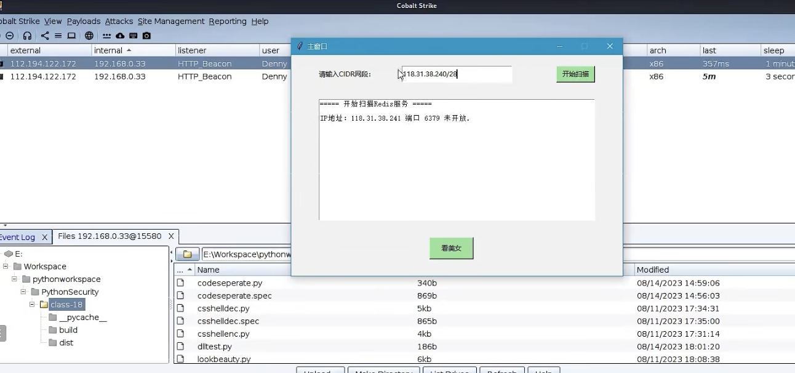The height and width of the screenshot is (373, 795).
Task: Open the Cobalt Strike menu
Action: click(x=18, y=21)
